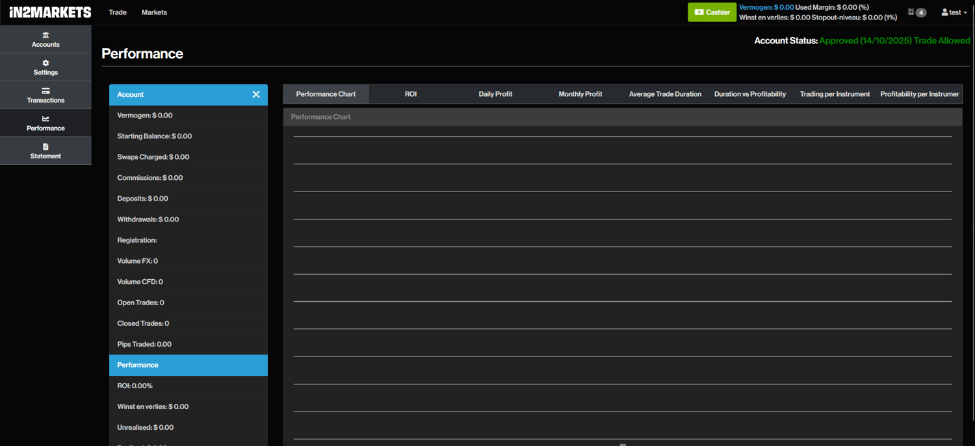
Task: Open Transactions via the credit card icon
Action: click(45, 91)
